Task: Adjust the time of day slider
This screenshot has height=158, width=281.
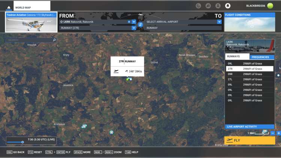Action: (22, 142)
